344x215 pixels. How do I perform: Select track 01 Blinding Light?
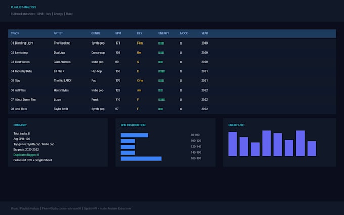(22, 43)
